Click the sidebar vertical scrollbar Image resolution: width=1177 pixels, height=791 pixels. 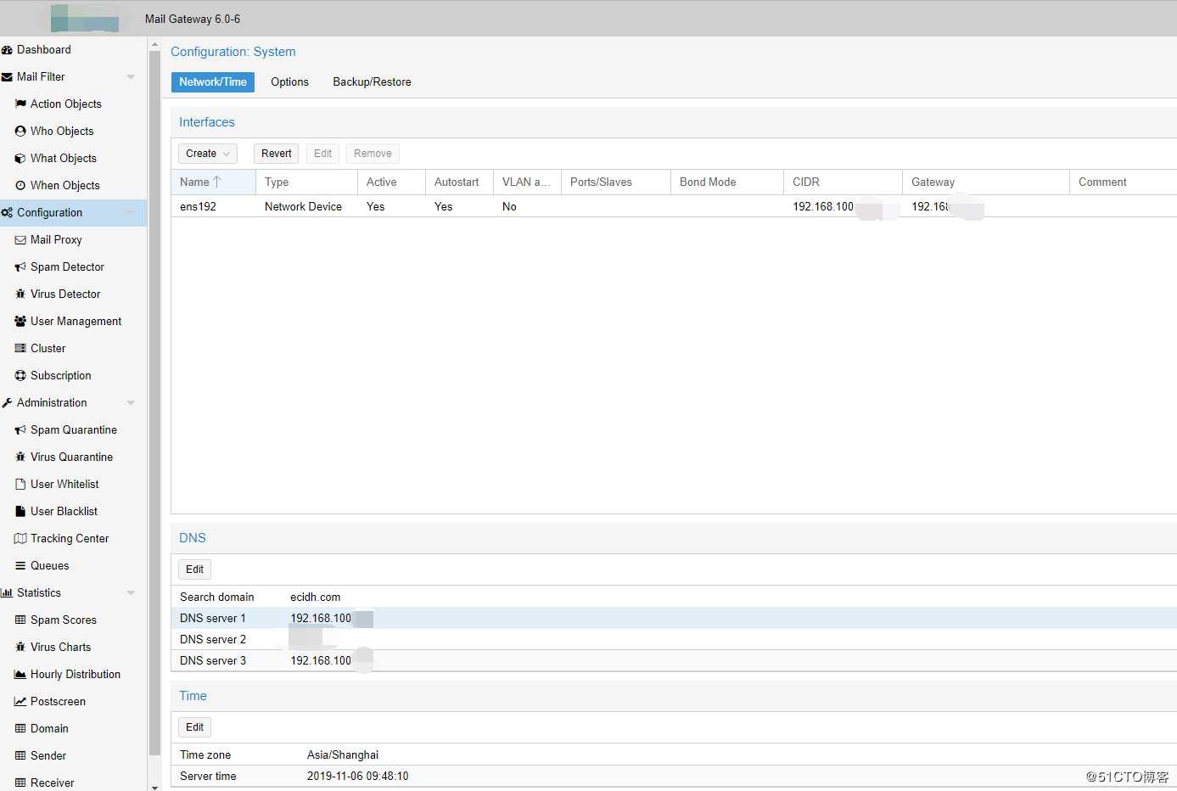[154, 403]
